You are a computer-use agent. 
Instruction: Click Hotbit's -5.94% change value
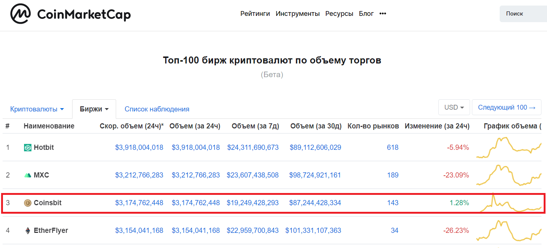pyautogui.click(x=458, y=148)
